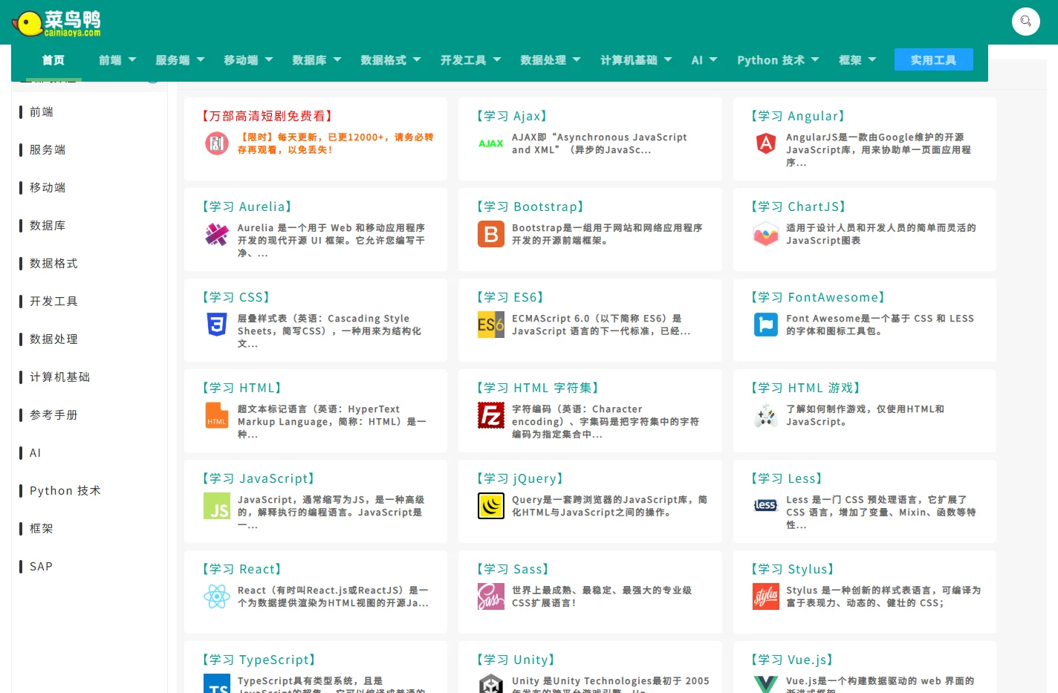The height and width of the screenshot is (693, 1058).
Task: Go to the 首页 nav item
Action: point(53,60)
